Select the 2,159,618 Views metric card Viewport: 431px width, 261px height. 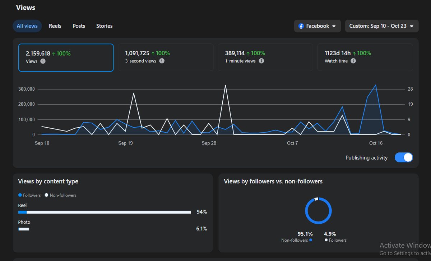coord(66,57)
